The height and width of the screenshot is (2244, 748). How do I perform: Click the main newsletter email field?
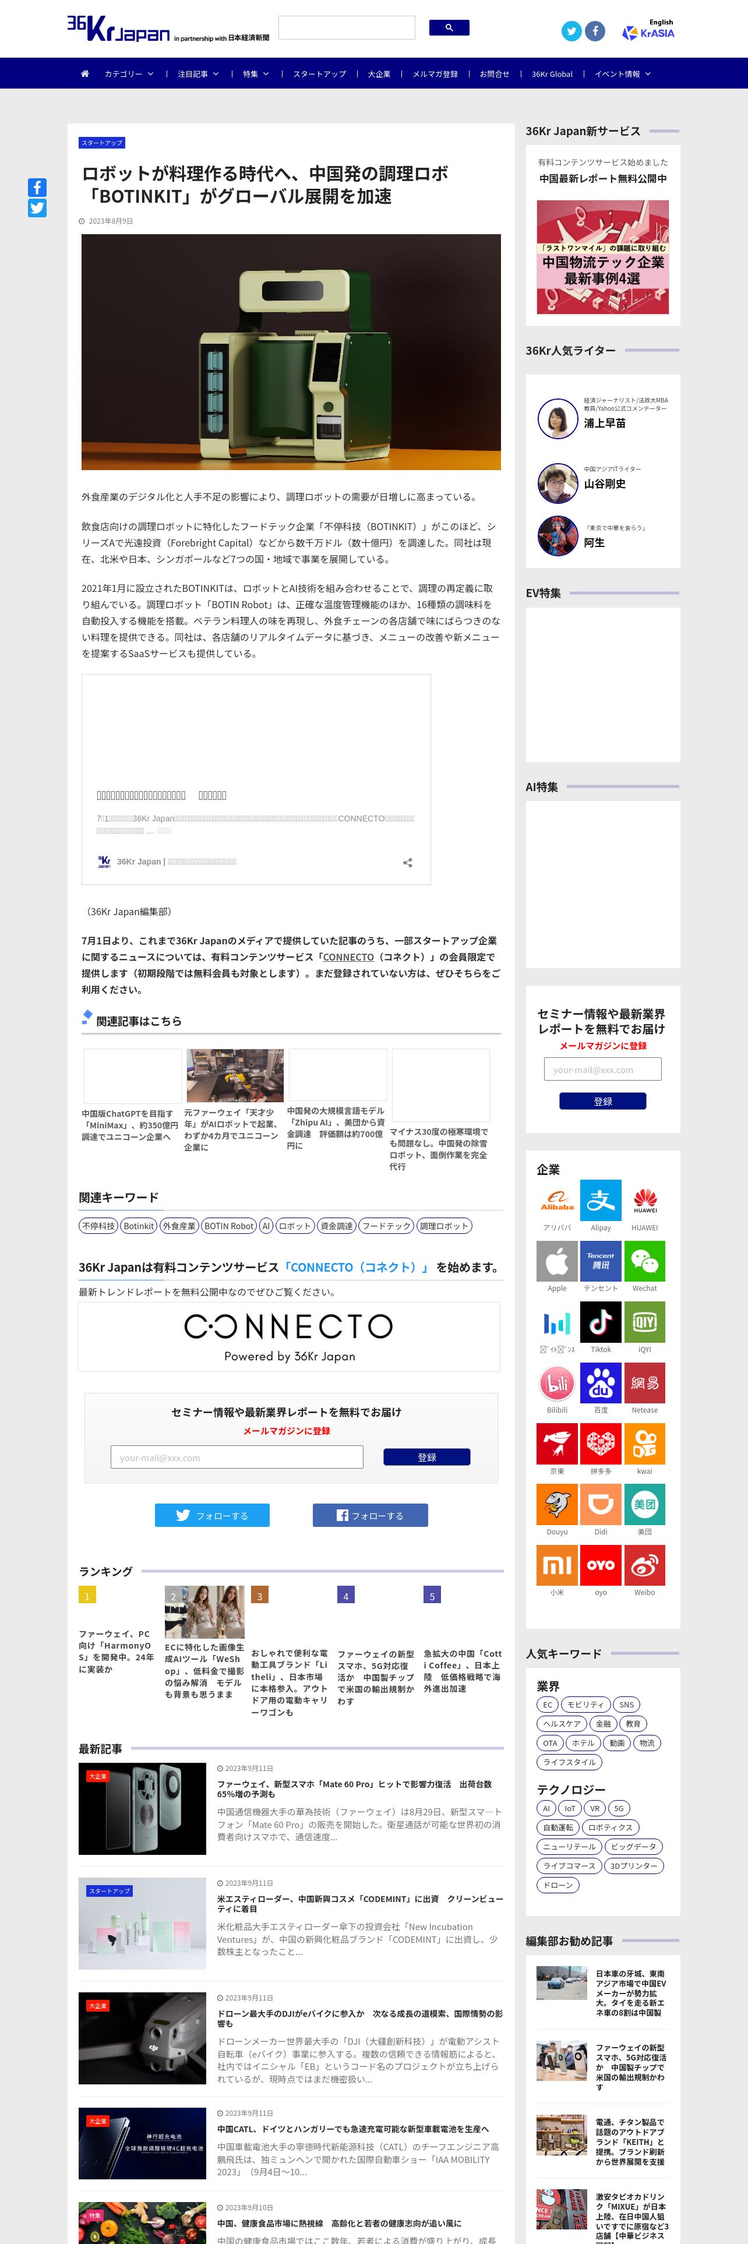(237, 1458)
